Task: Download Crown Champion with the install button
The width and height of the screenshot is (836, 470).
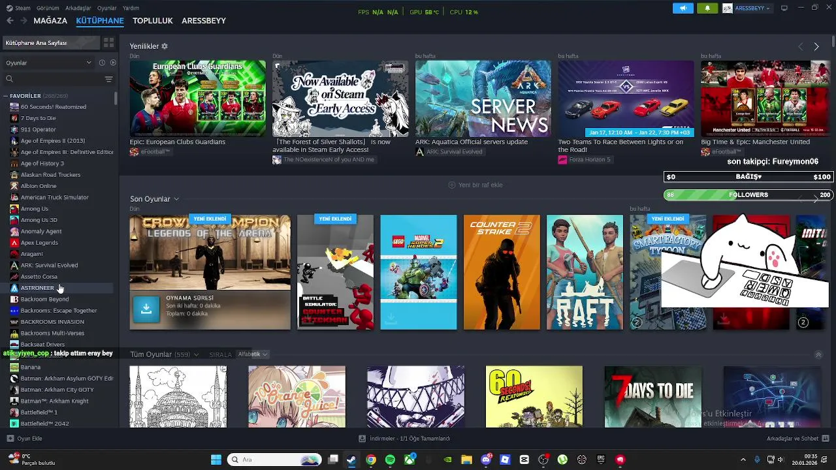Action: tap(146, 310)
